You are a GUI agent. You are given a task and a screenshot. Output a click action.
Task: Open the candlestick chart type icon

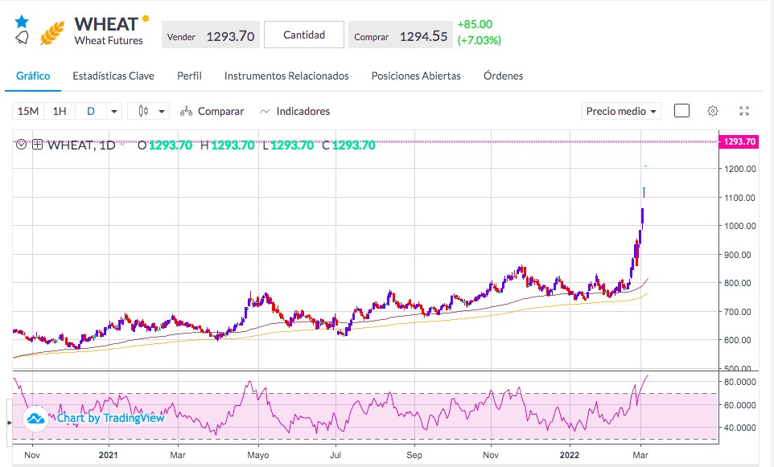click(143, 111)
